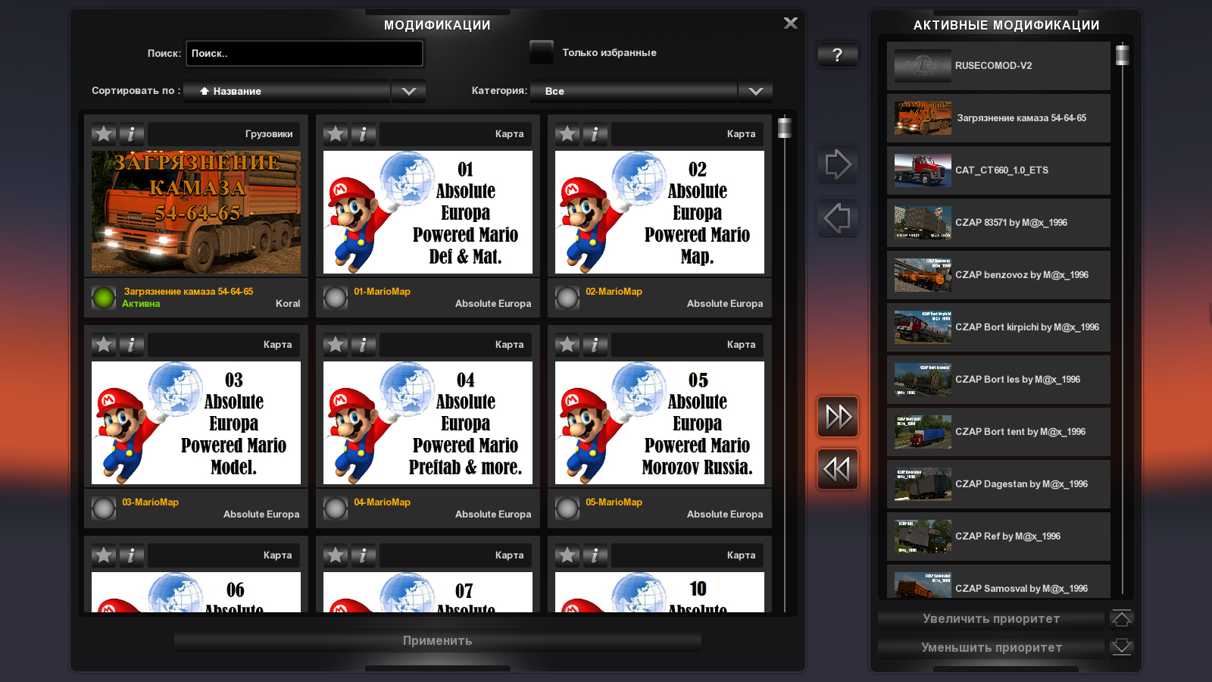Open info for the 06 Absolute Europa card

pos(132,555)
